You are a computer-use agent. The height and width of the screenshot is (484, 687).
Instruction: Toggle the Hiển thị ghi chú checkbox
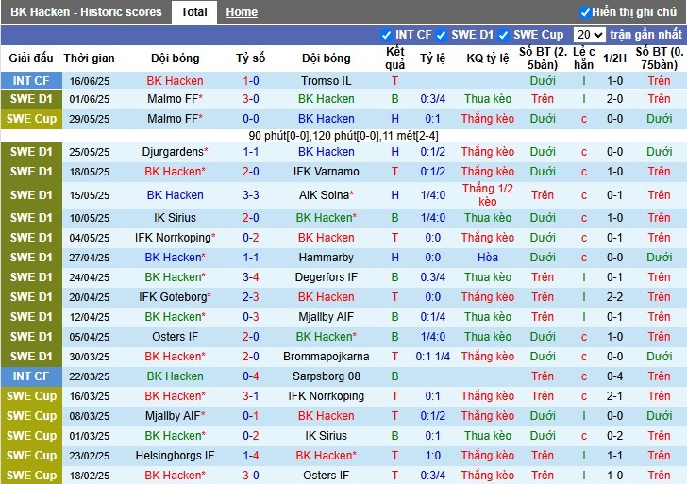coord(584,12)
